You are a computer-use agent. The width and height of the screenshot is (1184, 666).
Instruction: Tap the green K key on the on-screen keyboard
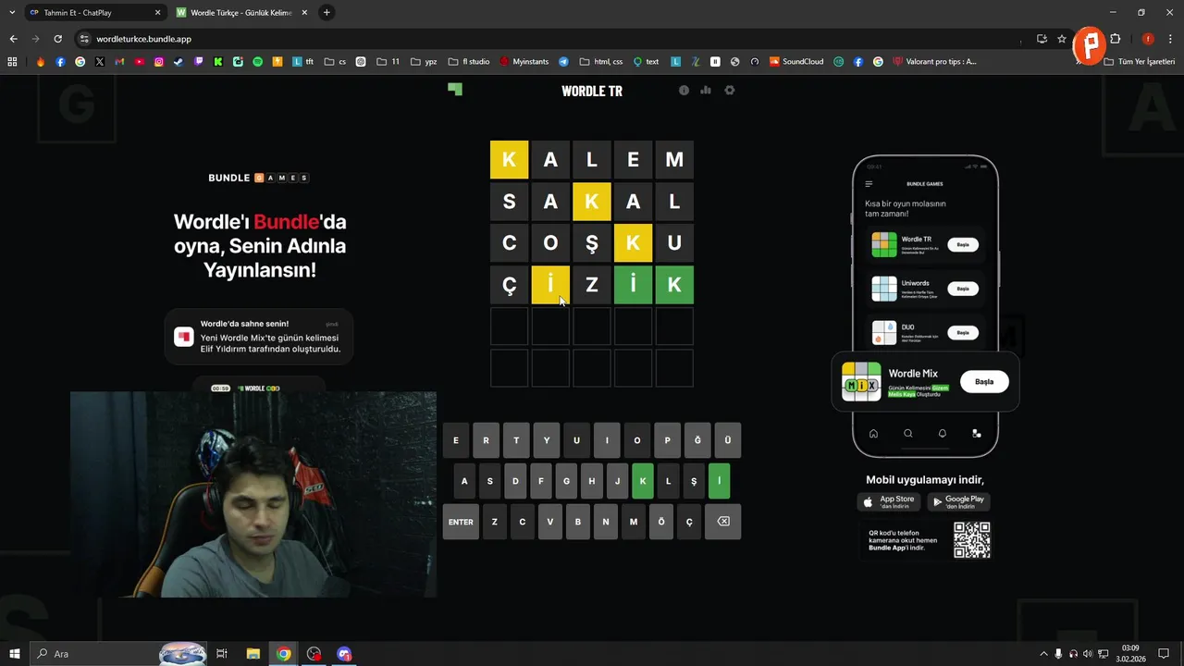pyautogui.click(x=642, y=481)
